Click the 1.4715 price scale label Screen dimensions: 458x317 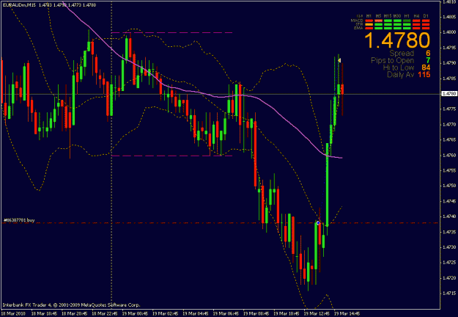tap(449, 293)
